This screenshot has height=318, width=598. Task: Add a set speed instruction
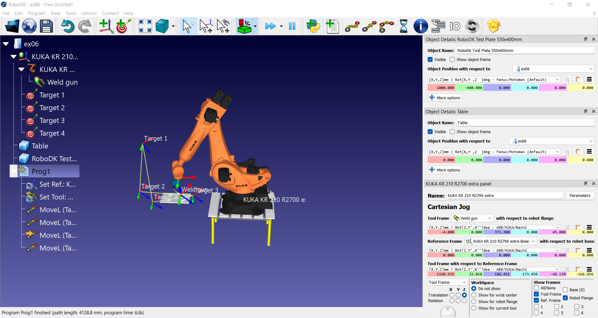pyautogui.click(x=472, y=26)
